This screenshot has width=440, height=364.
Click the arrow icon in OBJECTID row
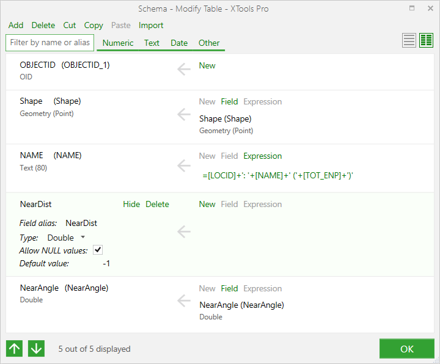click(x=184, y=69)
